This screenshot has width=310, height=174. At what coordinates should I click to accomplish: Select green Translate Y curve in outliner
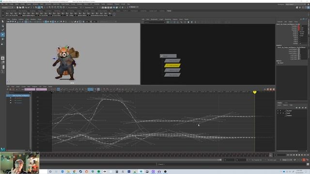19,101
